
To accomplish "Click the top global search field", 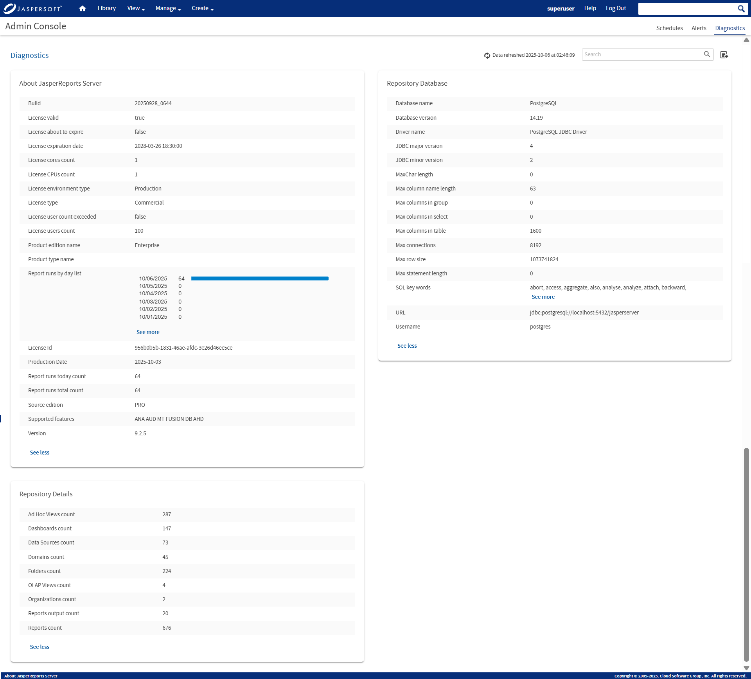I will tap(687, 9).
